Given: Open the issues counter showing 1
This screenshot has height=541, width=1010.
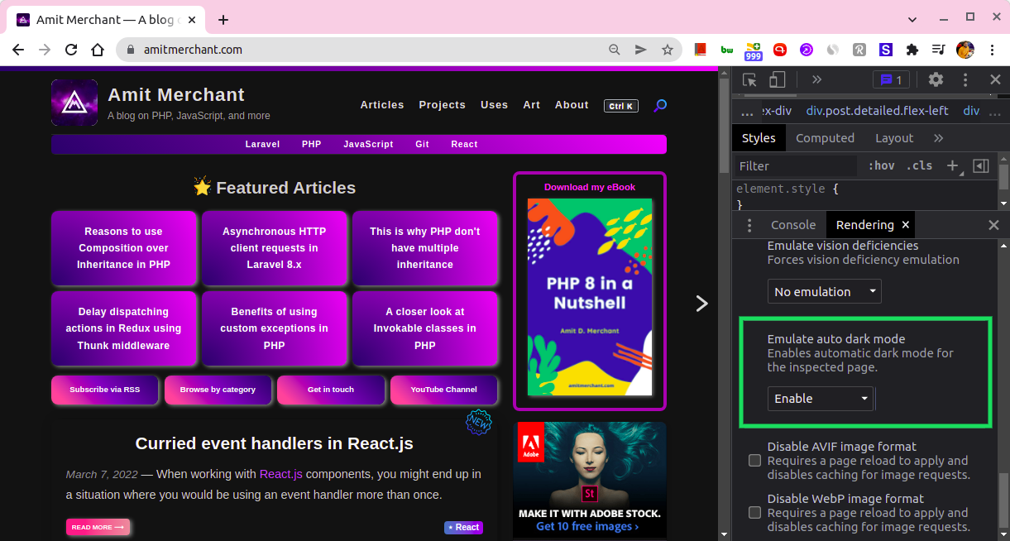Looking at the screenshot, I should coord(892,79).
